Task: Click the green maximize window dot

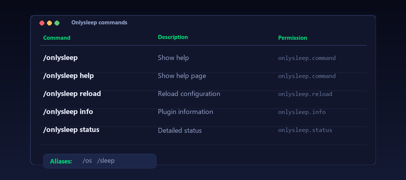Action: [57, 23]
